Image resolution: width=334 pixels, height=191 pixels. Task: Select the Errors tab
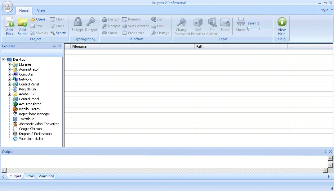(x=30, y=176)
